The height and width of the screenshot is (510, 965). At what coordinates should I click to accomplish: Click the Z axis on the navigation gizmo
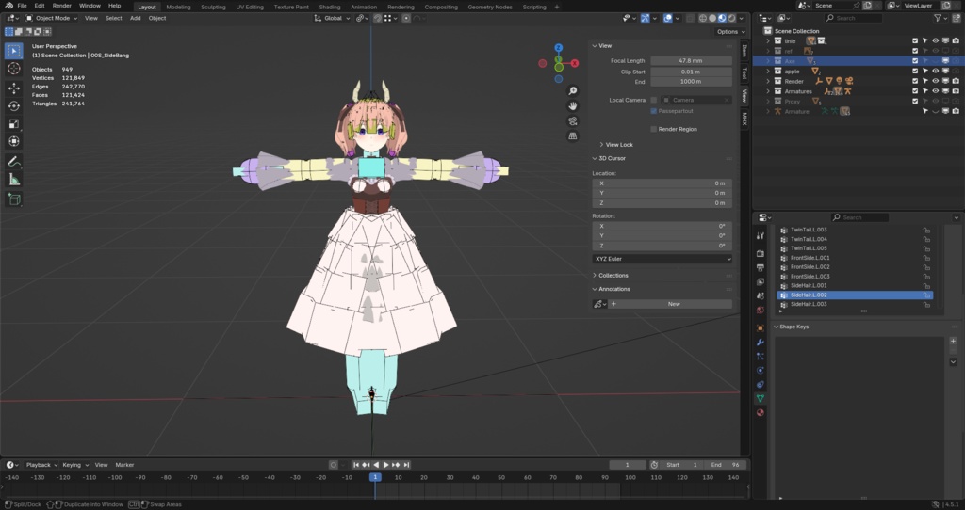pyautogui.click(x=558, y=48)
